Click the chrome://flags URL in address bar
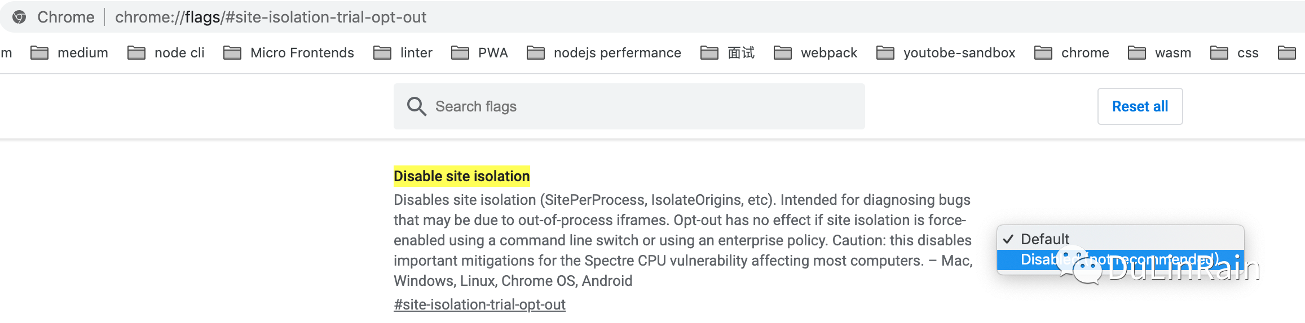The image size is (1305, 323). pyautogui.click(x=271, y=17)
